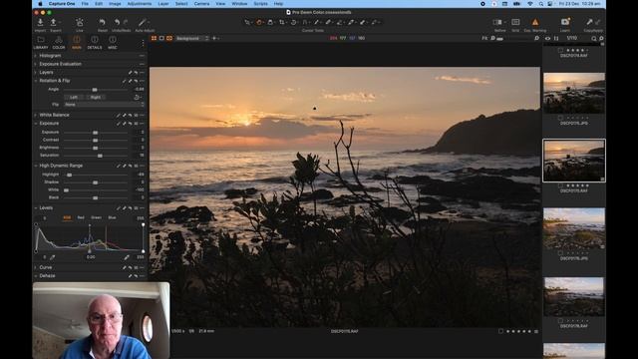Select the Red levels channel
Image resolution: width=638 pixels, height=359 pixels.
click(x=81, y=217)
